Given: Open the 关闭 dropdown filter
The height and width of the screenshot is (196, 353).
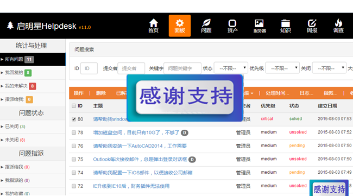Looking at the screenshot, I should (x=329, y=68).
